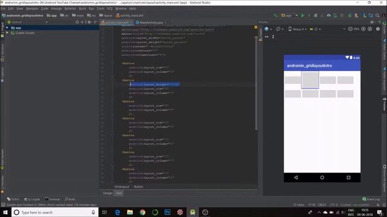This screenshot has height=217, width=387.
Task: Open the File menu
Action: coord(3,8)
